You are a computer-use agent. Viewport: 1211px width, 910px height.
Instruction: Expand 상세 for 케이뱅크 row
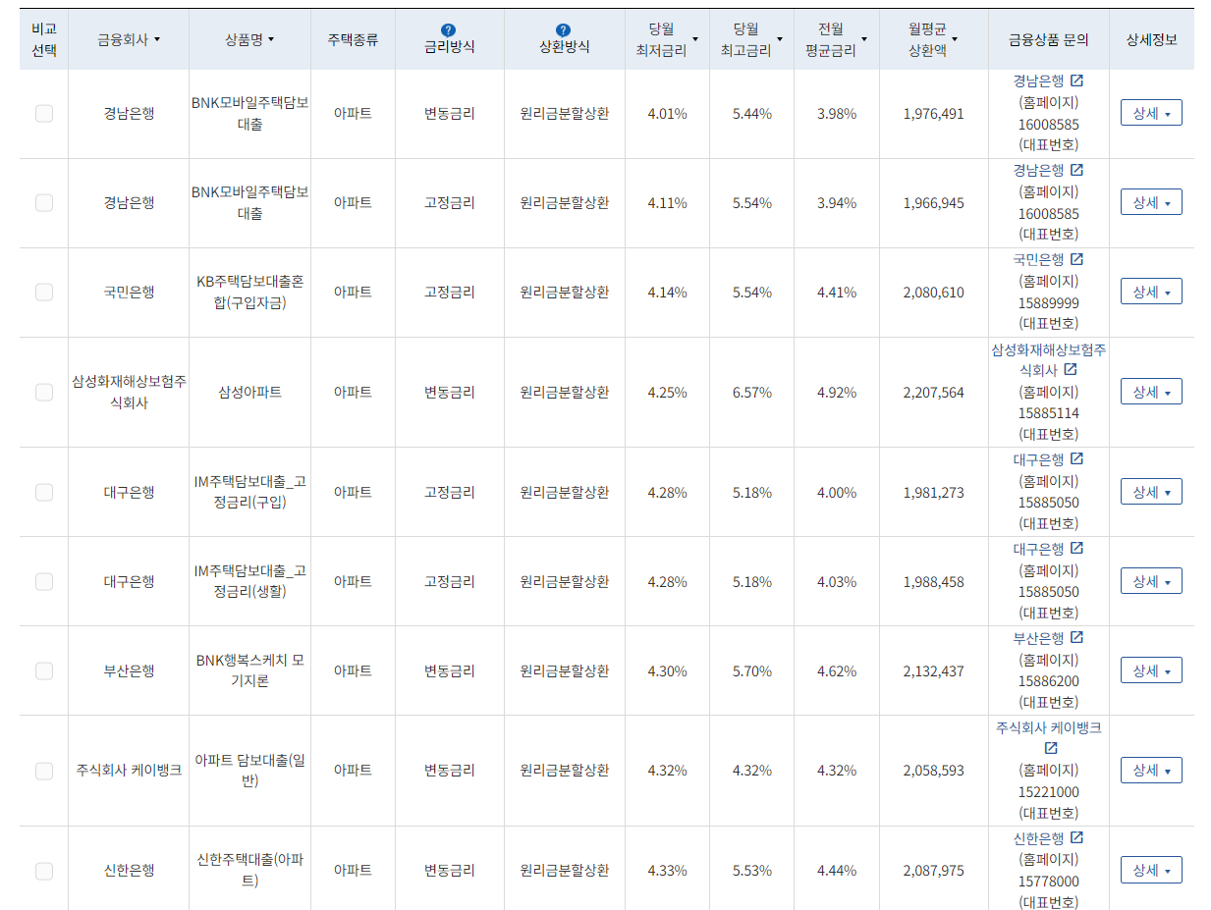pyautogui.click(x=1151, y=772)
